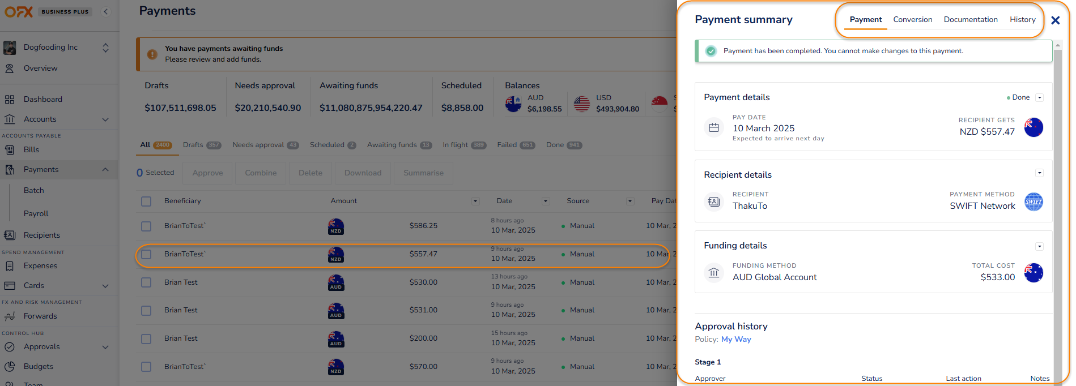Collapse the sidebar with the chevron arrow

click(x=106, y=12)
